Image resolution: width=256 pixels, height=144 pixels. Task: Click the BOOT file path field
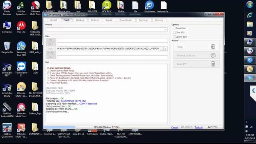(x=112, y=44)
